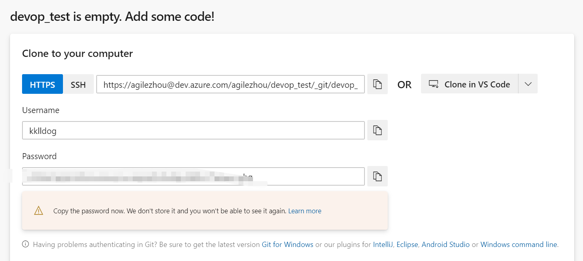Click the 'Clone to your computer' heading
The width and height of the screenshot is (583, 261).
click(77, 53)
